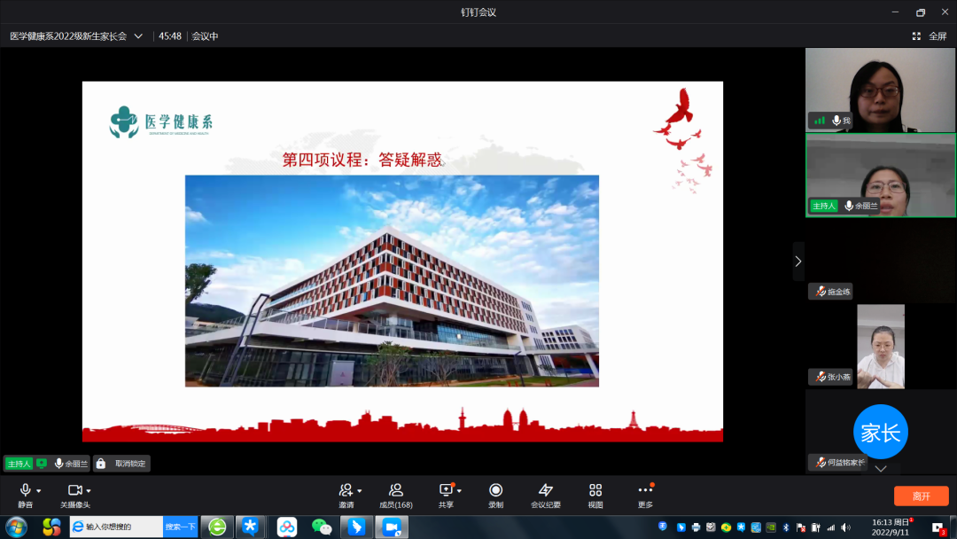Click 取消锁定 to unlock the view
The height and width of the screenshot is (539, 957).
point(122,464)
